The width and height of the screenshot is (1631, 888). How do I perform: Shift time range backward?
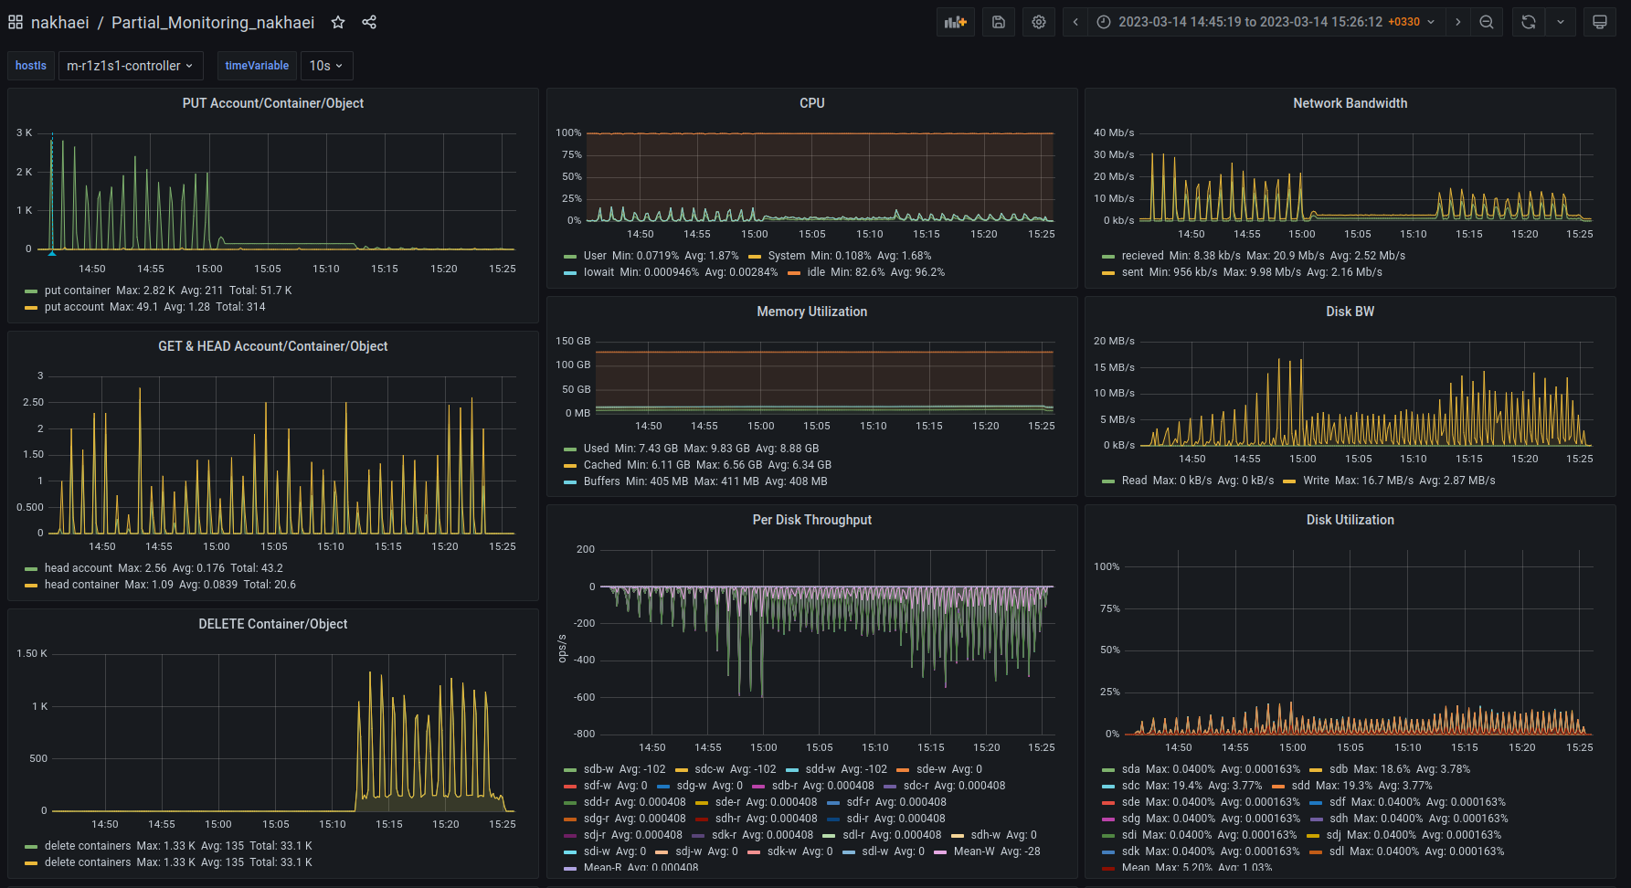tap(1075, 22)
